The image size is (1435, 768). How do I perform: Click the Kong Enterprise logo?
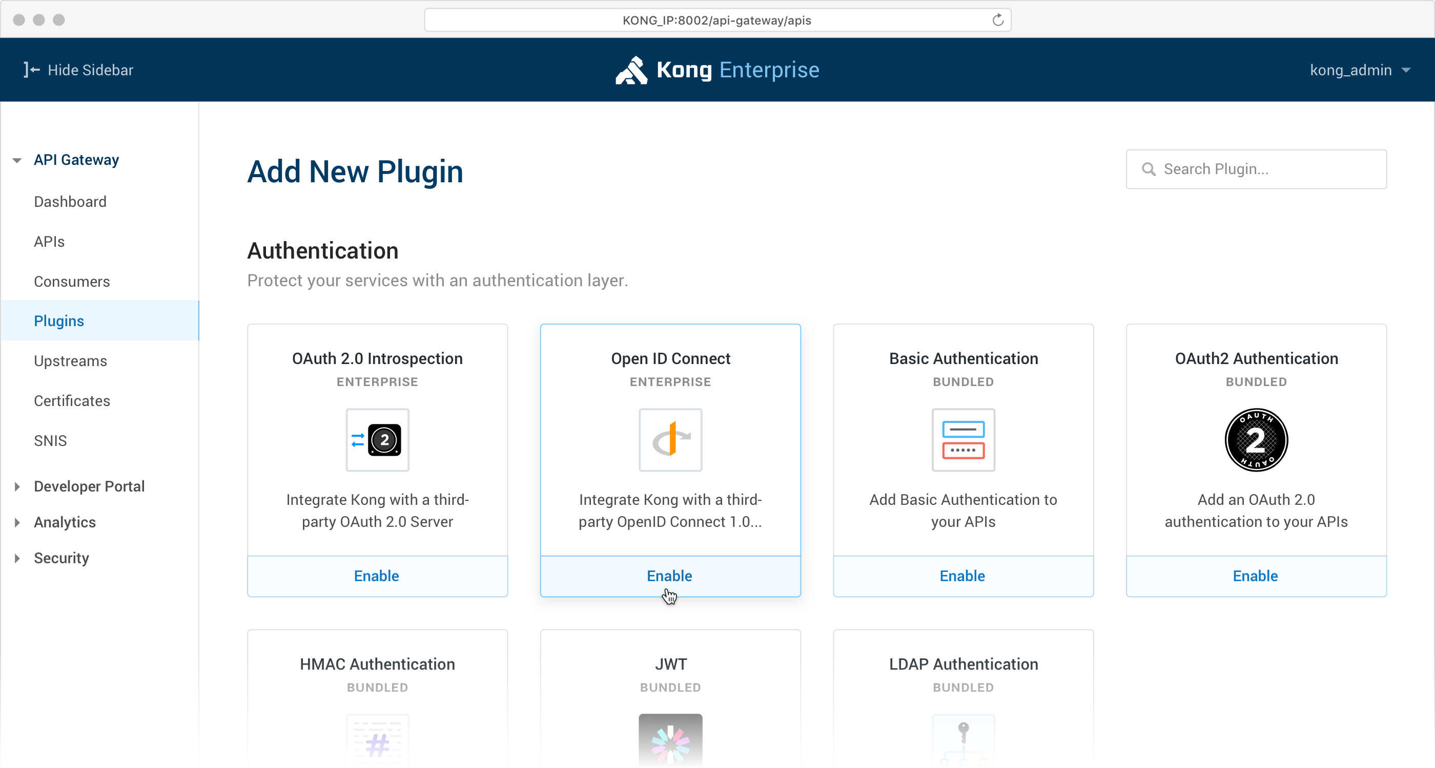pyautogui.click(x=717, y=70)
